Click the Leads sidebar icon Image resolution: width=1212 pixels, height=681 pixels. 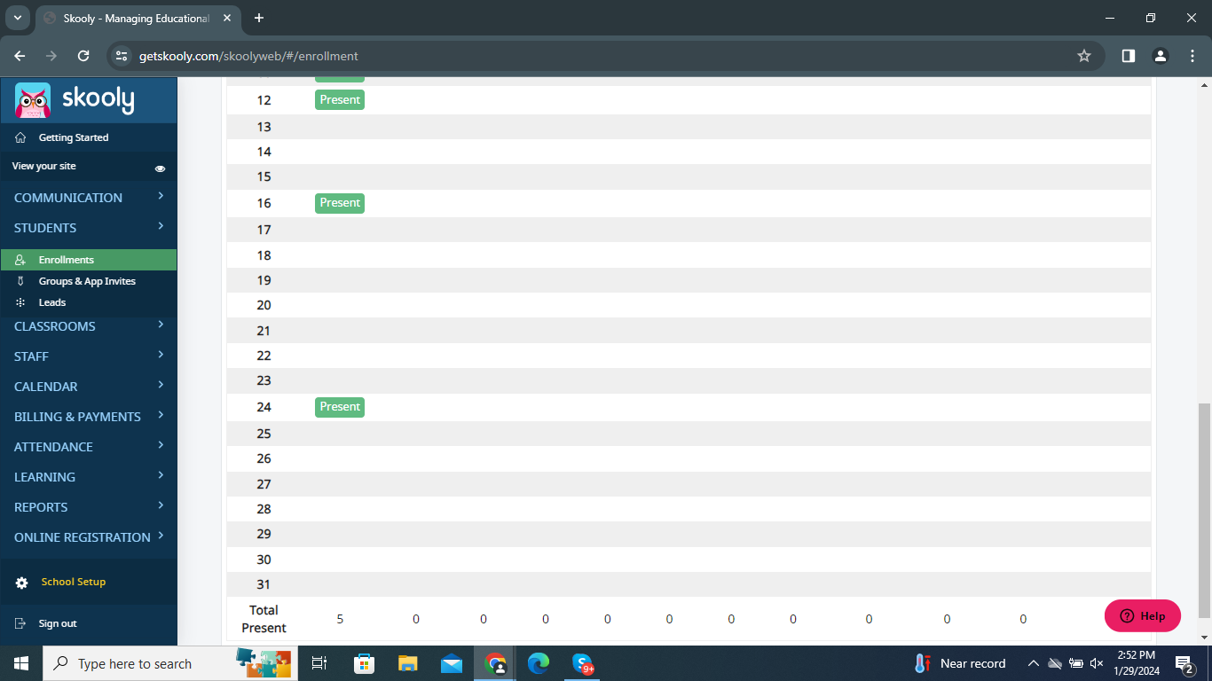20,302
